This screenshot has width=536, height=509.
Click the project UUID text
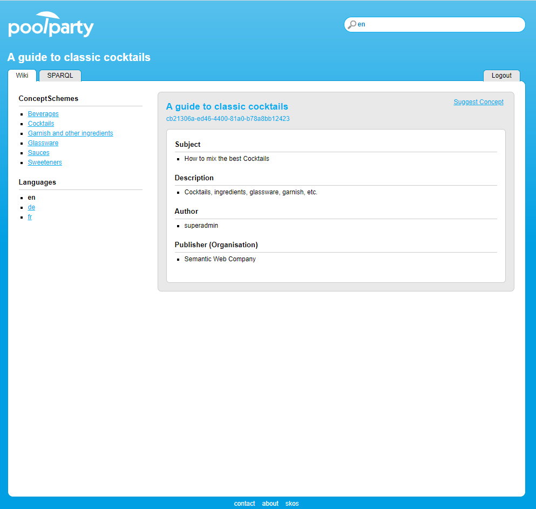tap(228, 119)
